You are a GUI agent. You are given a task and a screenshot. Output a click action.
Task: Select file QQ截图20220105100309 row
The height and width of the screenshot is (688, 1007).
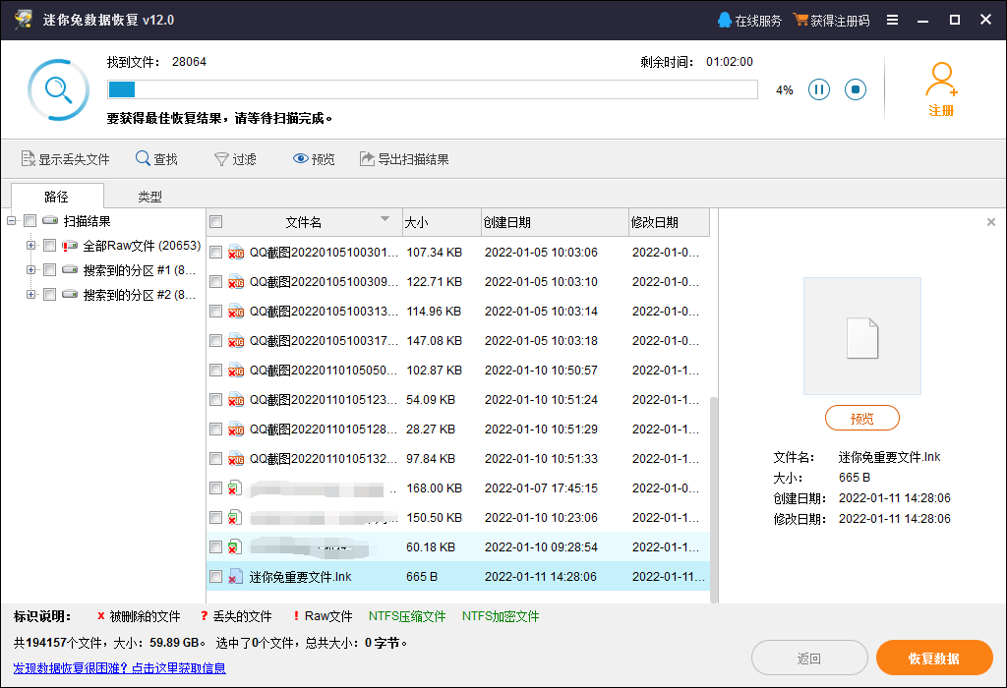(458, 282)
